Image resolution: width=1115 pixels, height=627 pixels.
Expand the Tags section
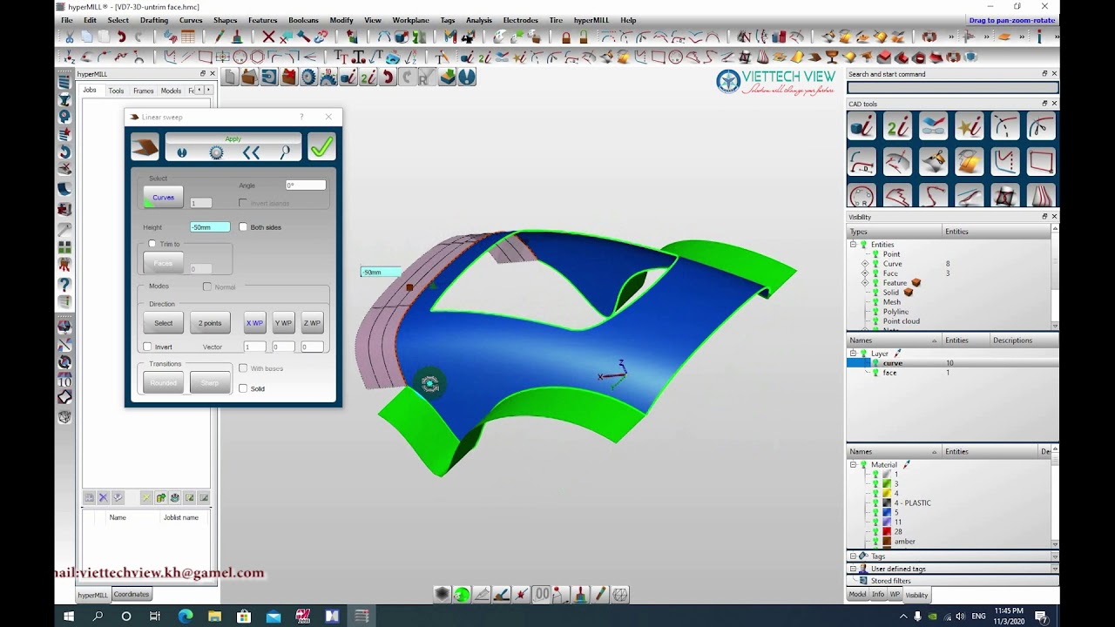click(x=853, y=556)
